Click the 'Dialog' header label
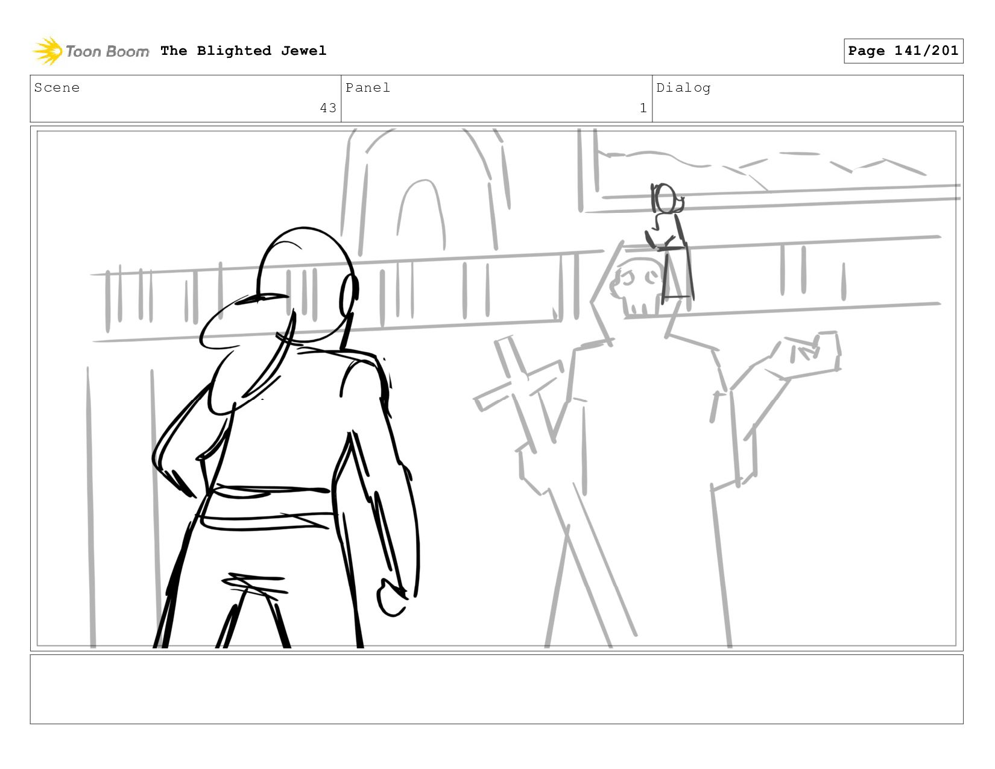Image resolution: width=995 pixels, height=769 pixels. [683, 88]
